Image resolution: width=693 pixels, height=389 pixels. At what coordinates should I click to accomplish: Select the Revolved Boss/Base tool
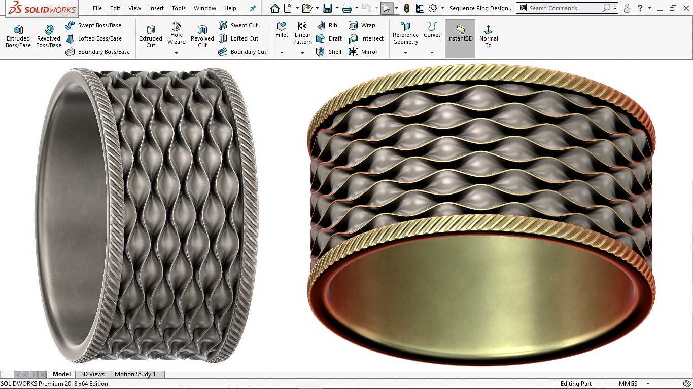click(49, 37)
